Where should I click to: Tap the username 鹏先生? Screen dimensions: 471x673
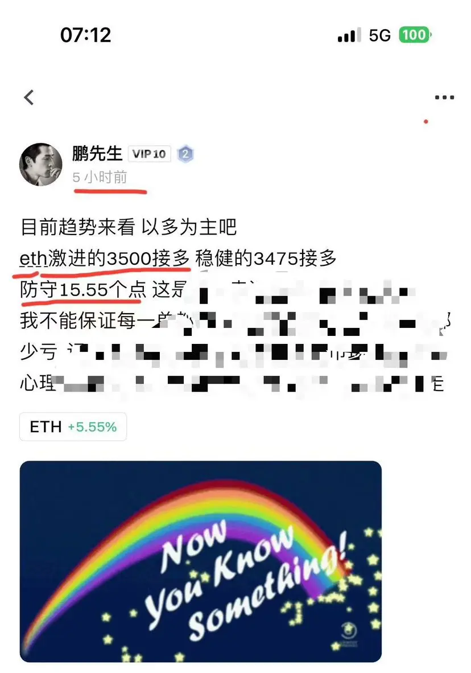[97, 153]
